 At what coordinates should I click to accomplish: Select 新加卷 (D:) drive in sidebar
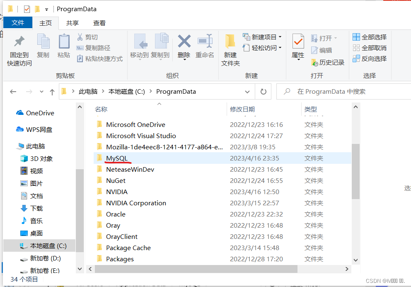[x=41, y=258]
